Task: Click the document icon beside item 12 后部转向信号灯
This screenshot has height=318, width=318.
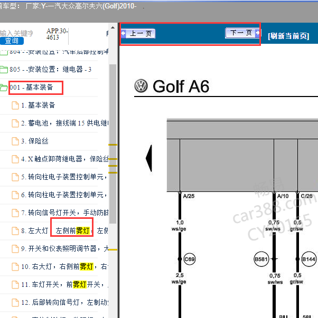Action: coord(15,303)
